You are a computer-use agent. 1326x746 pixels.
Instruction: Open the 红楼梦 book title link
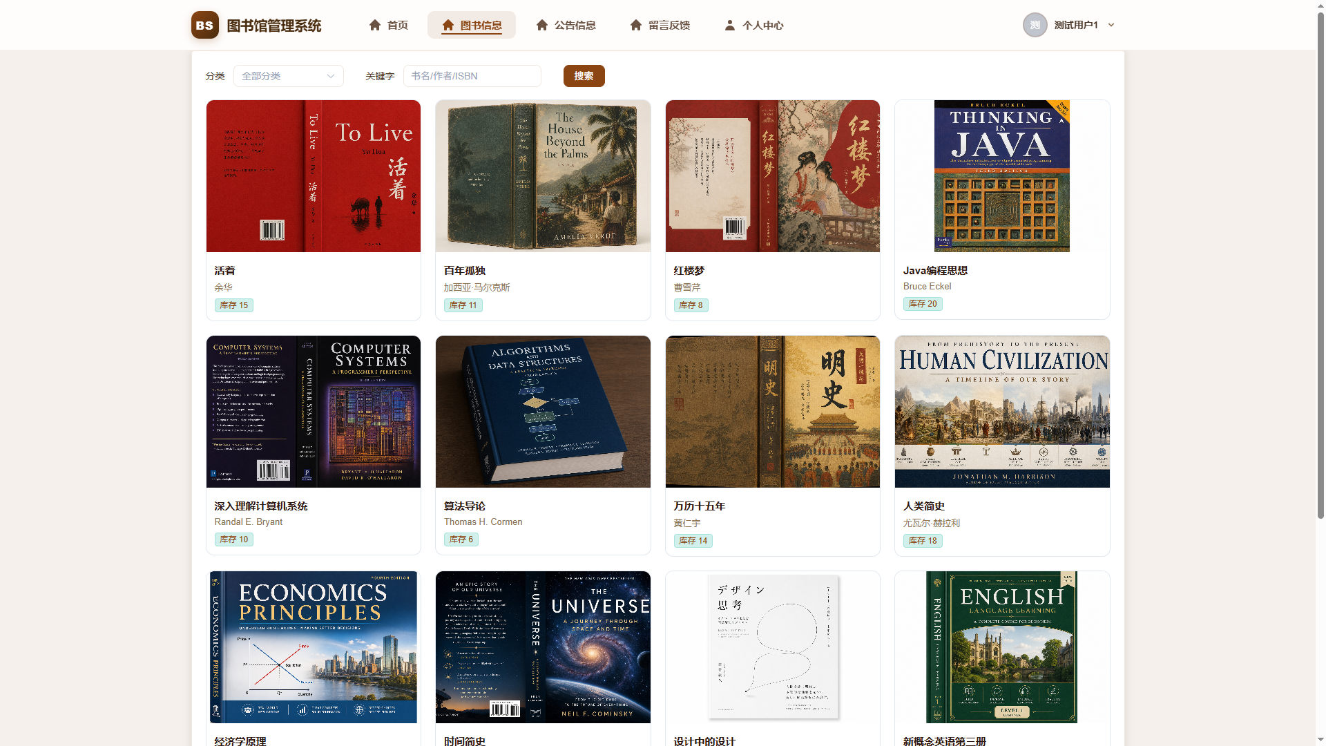point(689,271)
